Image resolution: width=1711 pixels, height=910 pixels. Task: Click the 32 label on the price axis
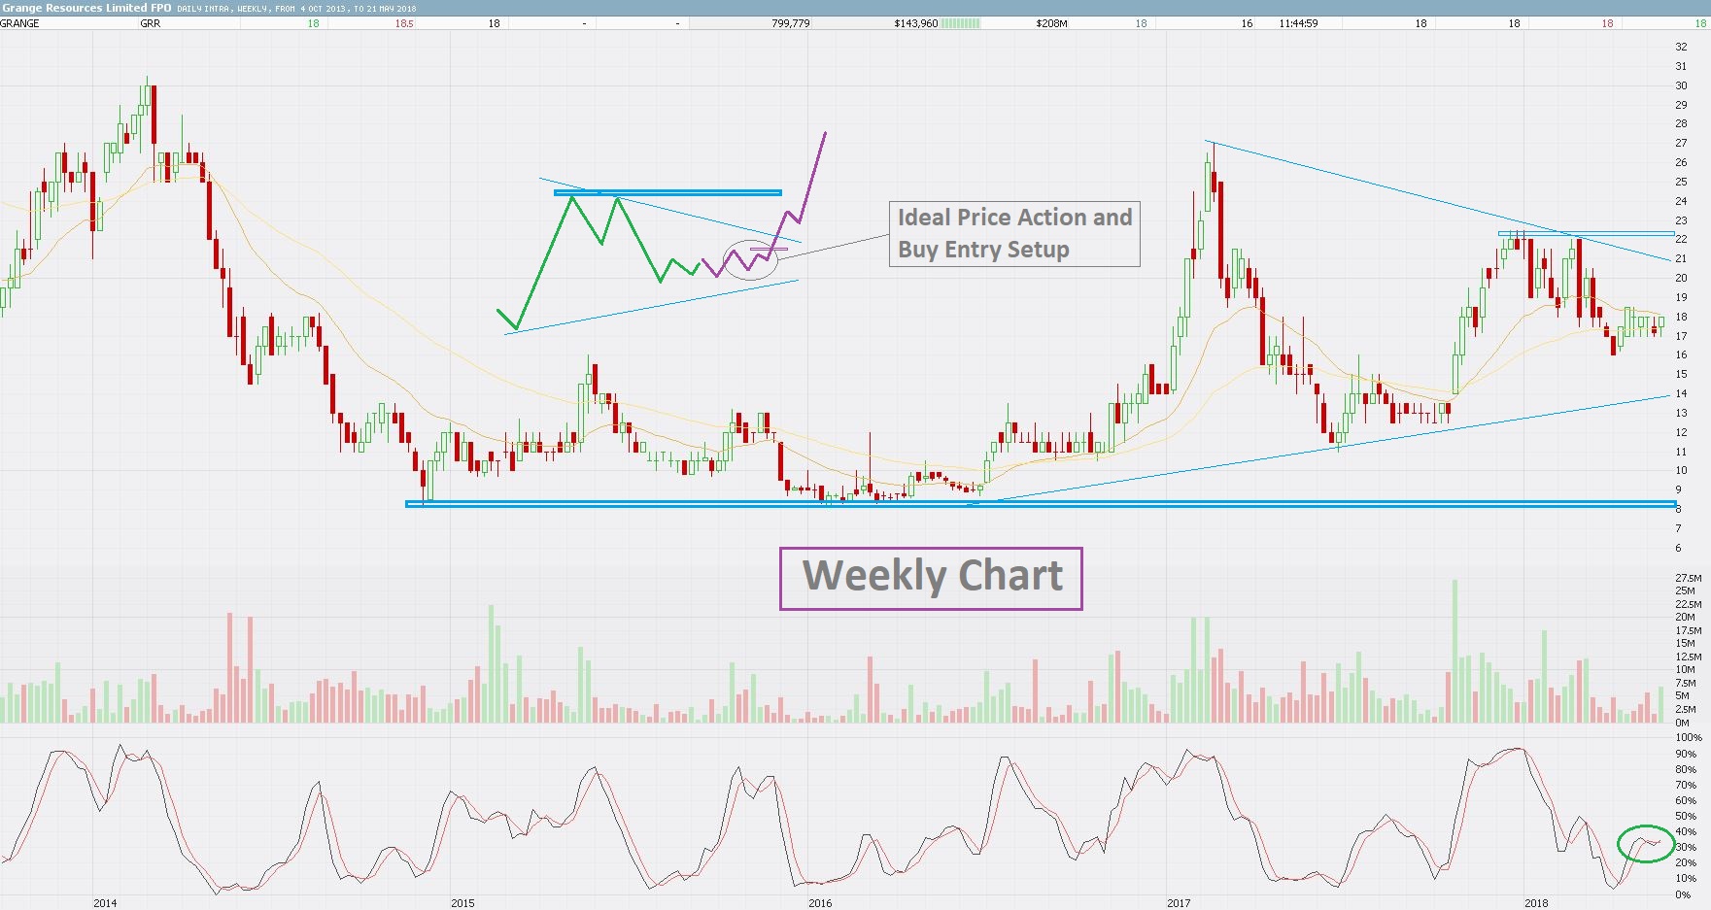(1681, 47)
